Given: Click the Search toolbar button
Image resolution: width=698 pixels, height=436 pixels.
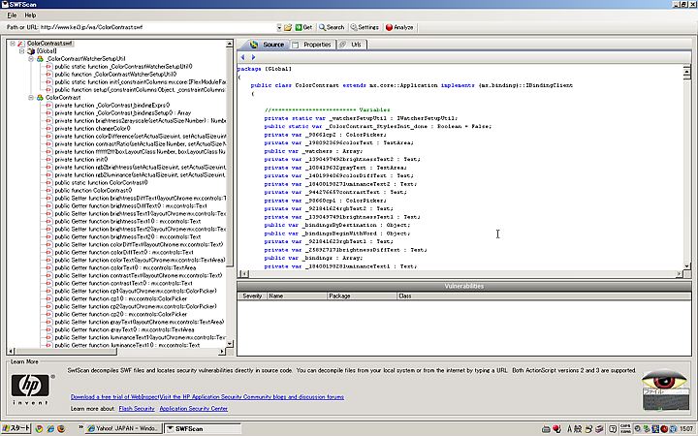Looking at the screenshot, I should [332, 27].
